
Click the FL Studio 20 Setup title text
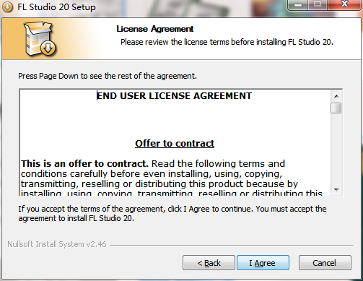point(56,7)
